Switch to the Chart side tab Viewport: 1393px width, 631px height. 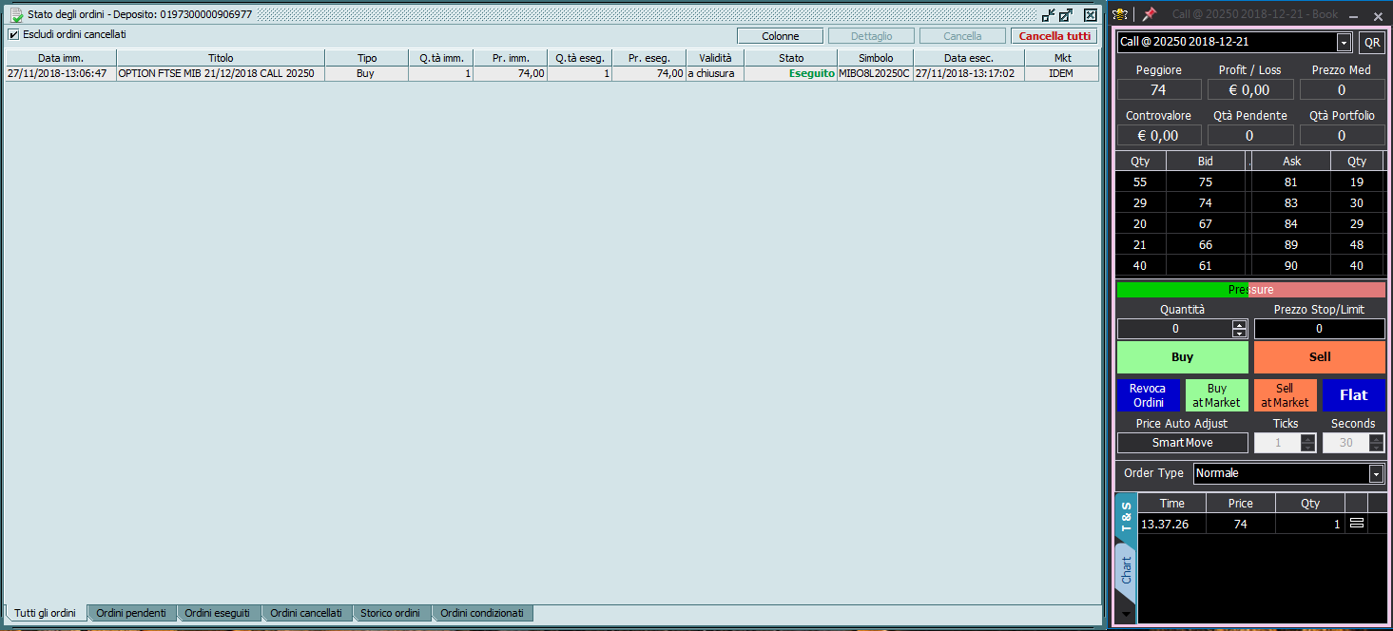click(x=1127, y=570)
